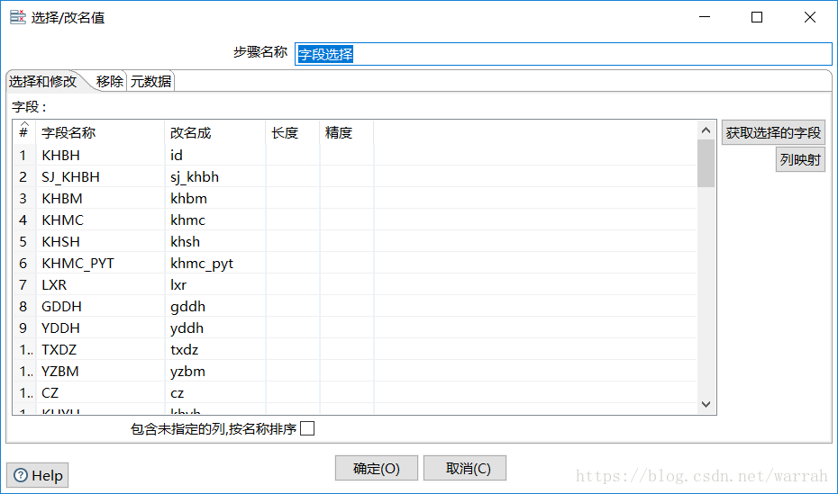The width and height of the screenshot is (838, 494).
Task: Select field name cell CZ
Action: click(x=100, y=392)
